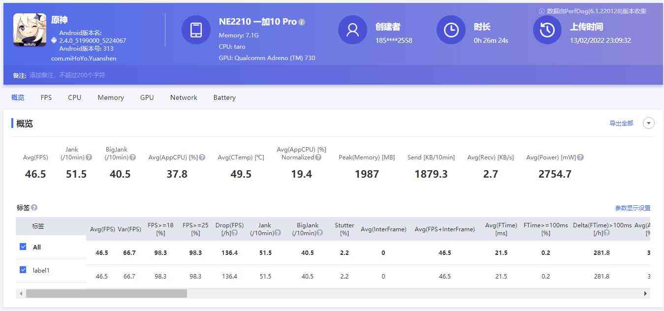Click help icon beside Avg(AppCPU) [%] summary

click(x=202, y=157)
